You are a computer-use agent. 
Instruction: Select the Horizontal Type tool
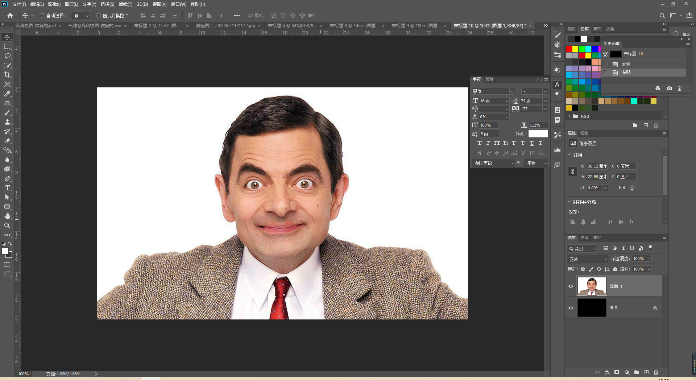(7, 188)
